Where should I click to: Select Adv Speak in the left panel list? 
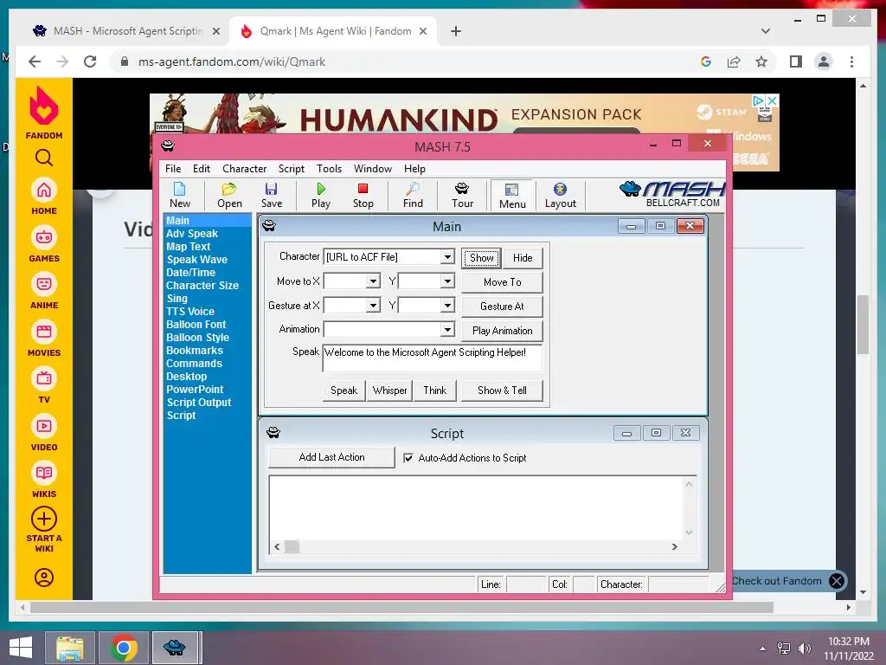click(191, 234)
